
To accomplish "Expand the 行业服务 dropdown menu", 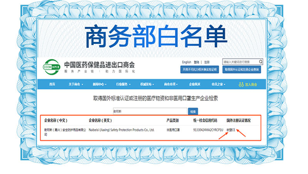I will point(123,84).
